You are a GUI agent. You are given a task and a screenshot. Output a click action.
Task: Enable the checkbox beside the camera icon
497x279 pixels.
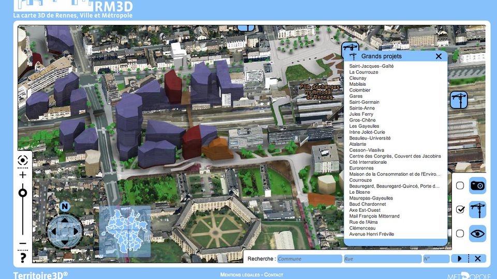(x=460, y=185)
